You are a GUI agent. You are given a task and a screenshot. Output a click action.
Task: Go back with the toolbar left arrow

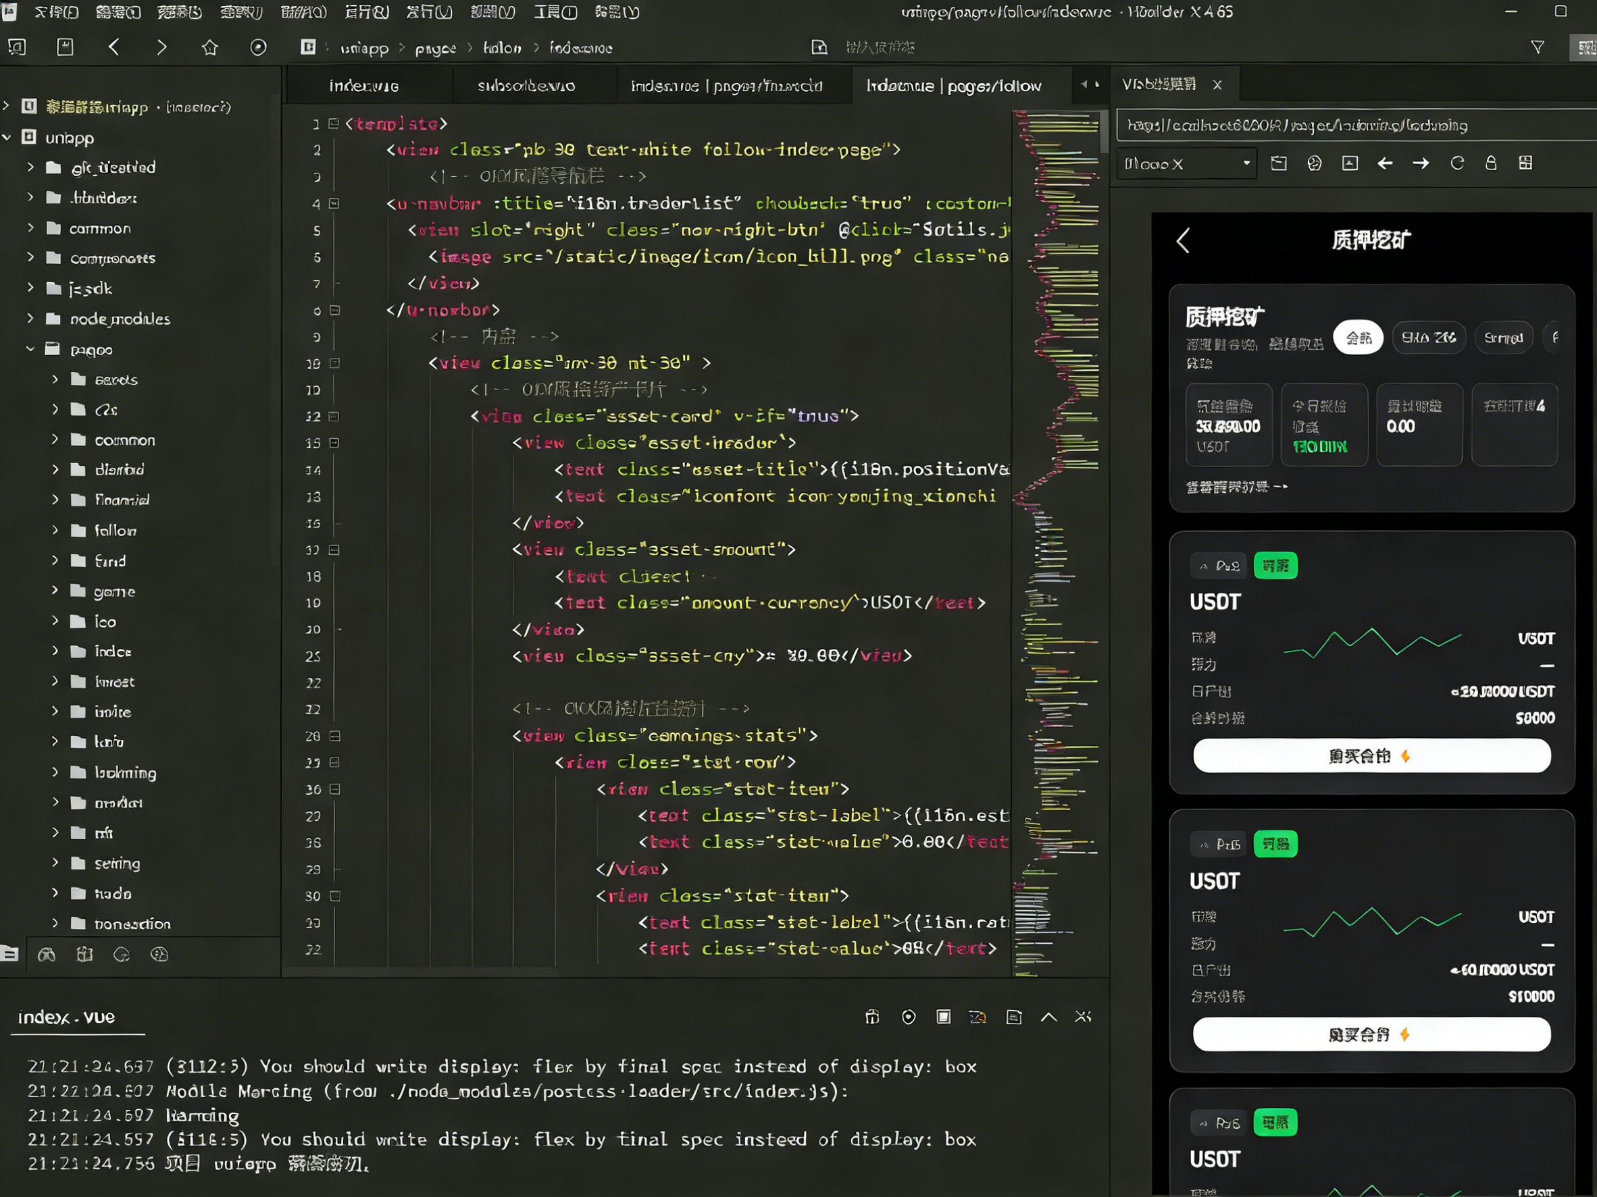pyautogui.click(x=113, y=48)
